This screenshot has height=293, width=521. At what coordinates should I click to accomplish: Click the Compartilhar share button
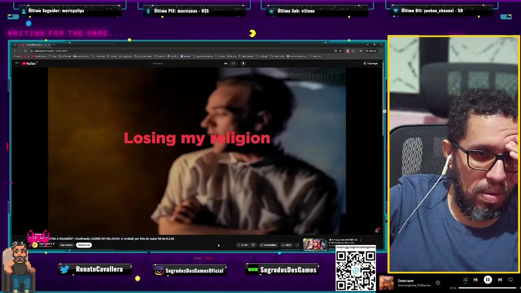pos(268,245)
